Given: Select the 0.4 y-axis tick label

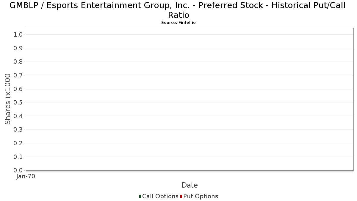Looking at the screenshot, I should coord(18,116).
